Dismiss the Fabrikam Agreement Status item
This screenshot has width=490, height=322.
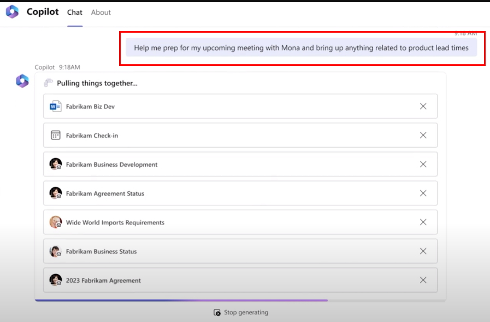423,193
